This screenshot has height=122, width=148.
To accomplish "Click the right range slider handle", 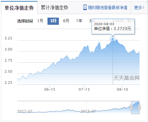I will point(140,107).
